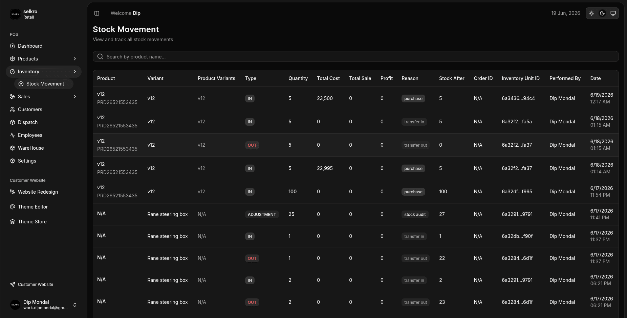Collapse the Inventory submenu chevron
This screenshot has width=627, height=318.
75,72
